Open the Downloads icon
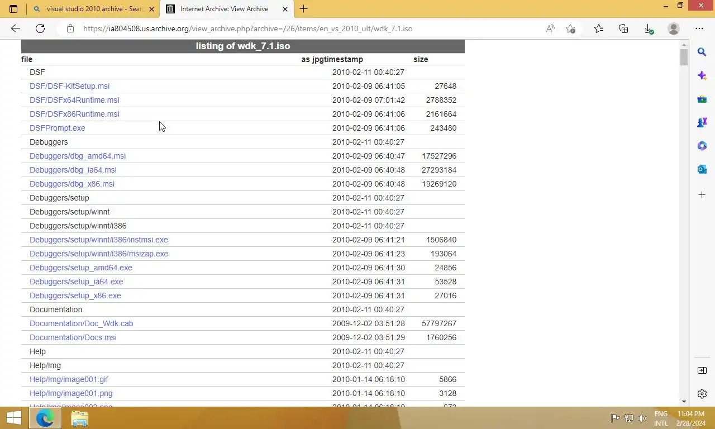715x429 pixels. pyautogui.click(x=649, y=28)
